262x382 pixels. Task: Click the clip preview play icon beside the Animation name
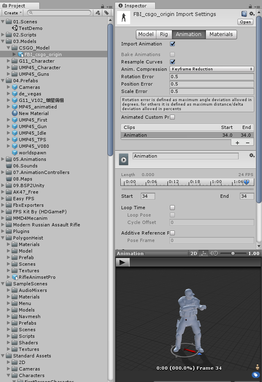point(124,159)
